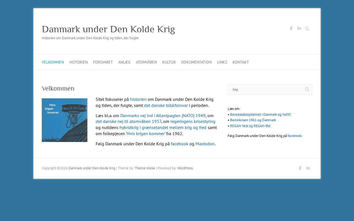The width and height of the screenshot is (354, 221).
Task: Open the Mastodon link
Action: [205, 144]
